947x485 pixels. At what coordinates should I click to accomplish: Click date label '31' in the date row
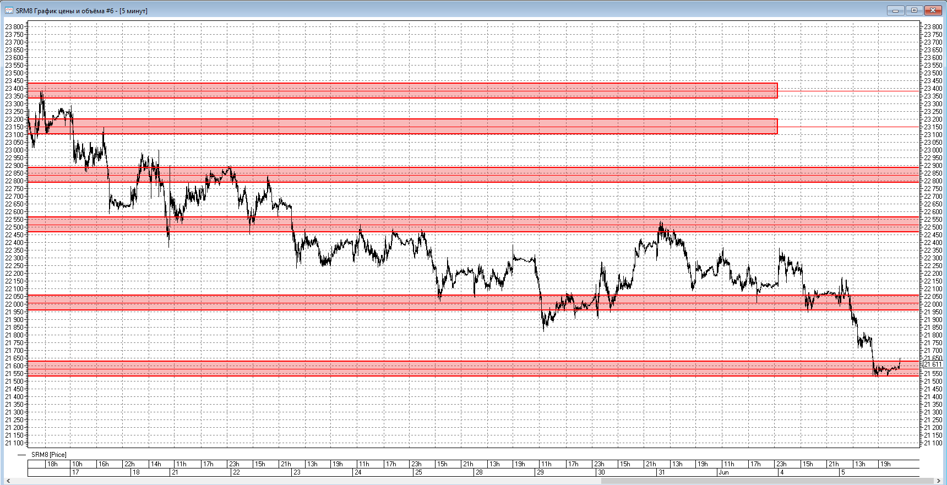click(x=662, y=472)
